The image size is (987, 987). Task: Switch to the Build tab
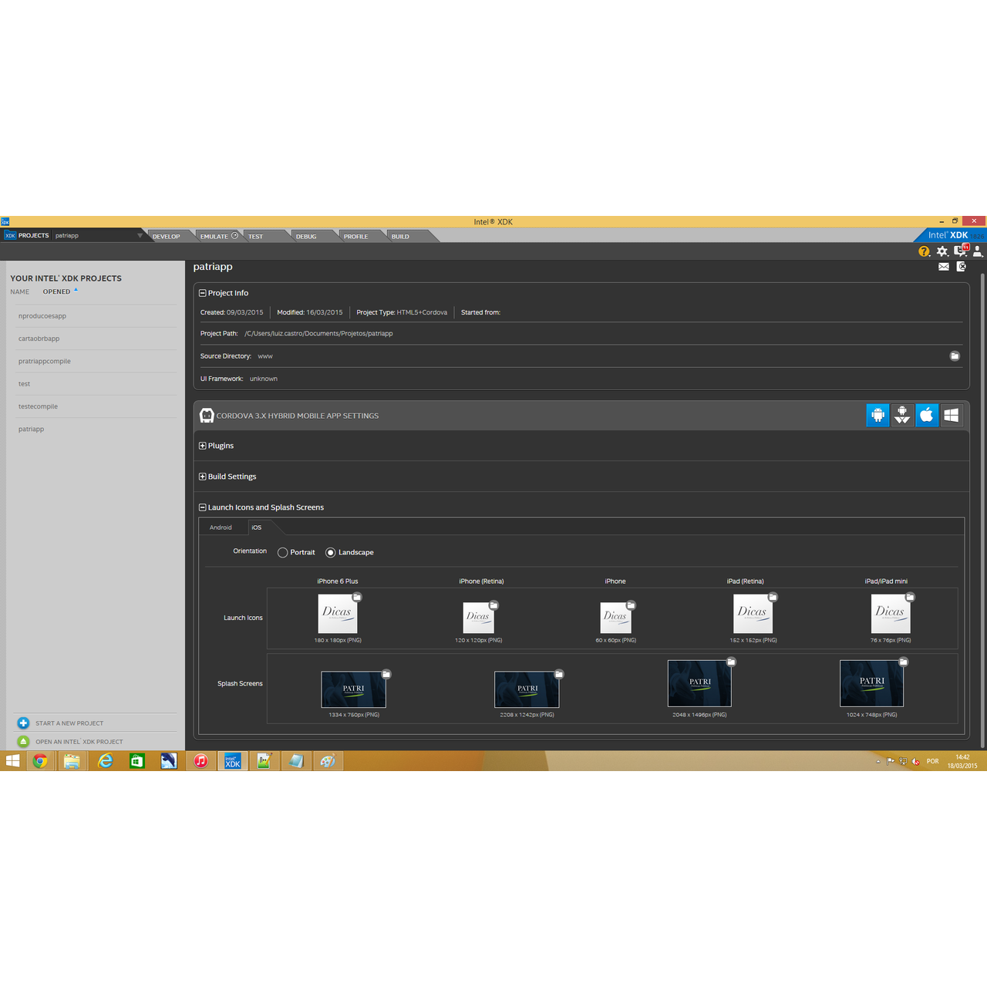click(400, 237)
